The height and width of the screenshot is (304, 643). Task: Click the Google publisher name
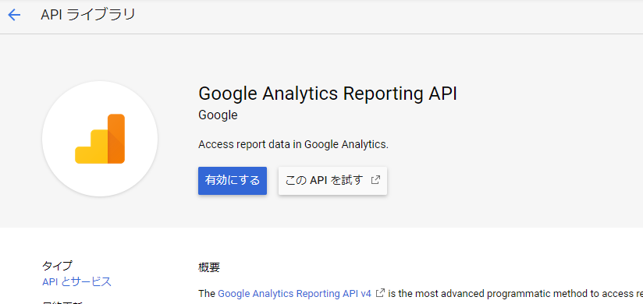[x=218, y=115]
